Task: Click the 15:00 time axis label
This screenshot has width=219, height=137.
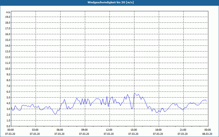Action: 134,130
